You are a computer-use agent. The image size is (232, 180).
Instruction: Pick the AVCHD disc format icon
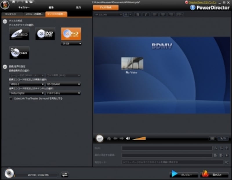(19, 53)
